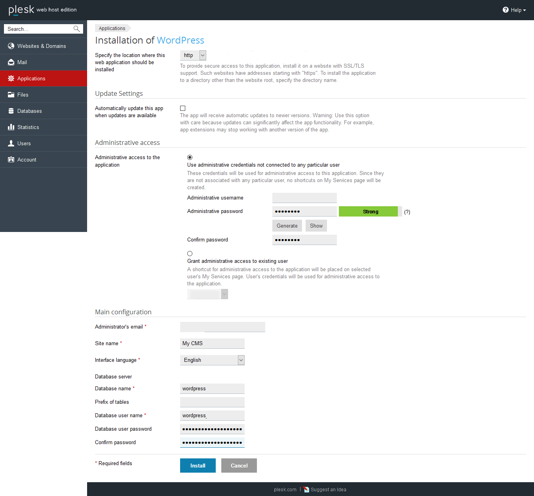Open the Users section icon
The image size is (534, 496).
pyautogui.click(x=11, y=143)
